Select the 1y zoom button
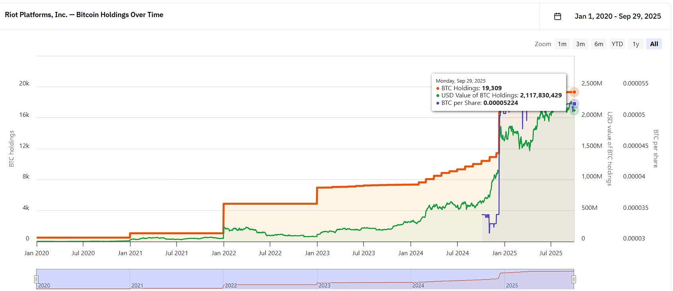The image size is (673, 291). 636,44
